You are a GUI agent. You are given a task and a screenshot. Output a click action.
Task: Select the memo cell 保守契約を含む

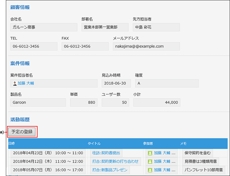(197, 153)
